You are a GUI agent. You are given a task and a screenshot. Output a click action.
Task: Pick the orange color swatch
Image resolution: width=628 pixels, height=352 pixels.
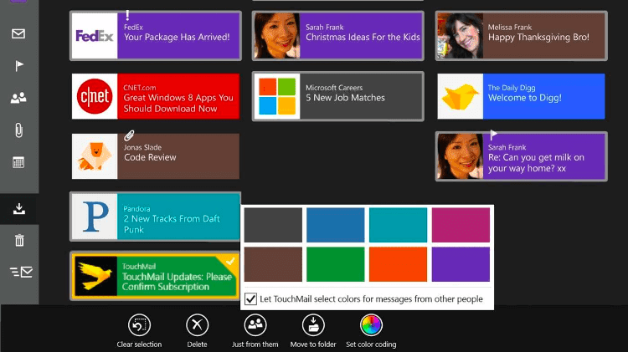point(398,264)
